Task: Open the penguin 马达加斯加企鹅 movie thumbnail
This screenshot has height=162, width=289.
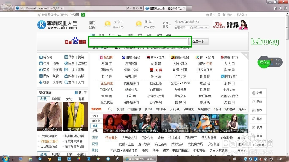Action: pyautogui.click(x=204, y=123)
